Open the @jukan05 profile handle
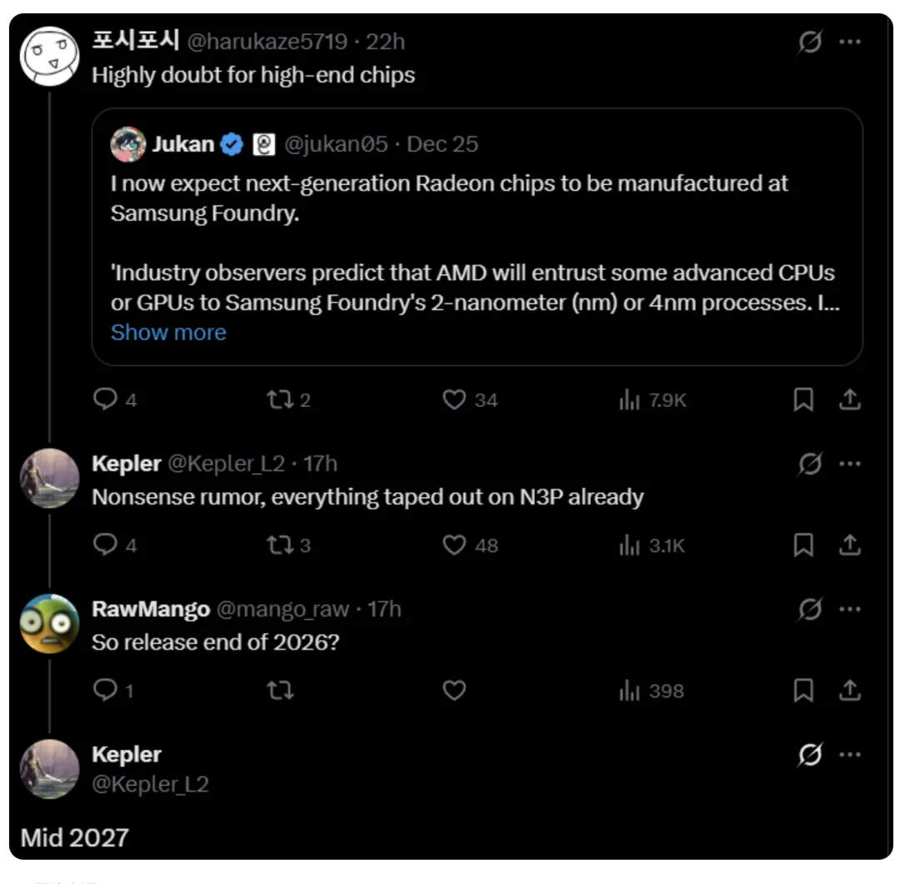Viewport: 900px width, 884px height. (336, 144)
